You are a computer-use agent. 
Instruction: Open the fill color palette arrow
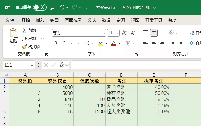(x=106, y=43)
